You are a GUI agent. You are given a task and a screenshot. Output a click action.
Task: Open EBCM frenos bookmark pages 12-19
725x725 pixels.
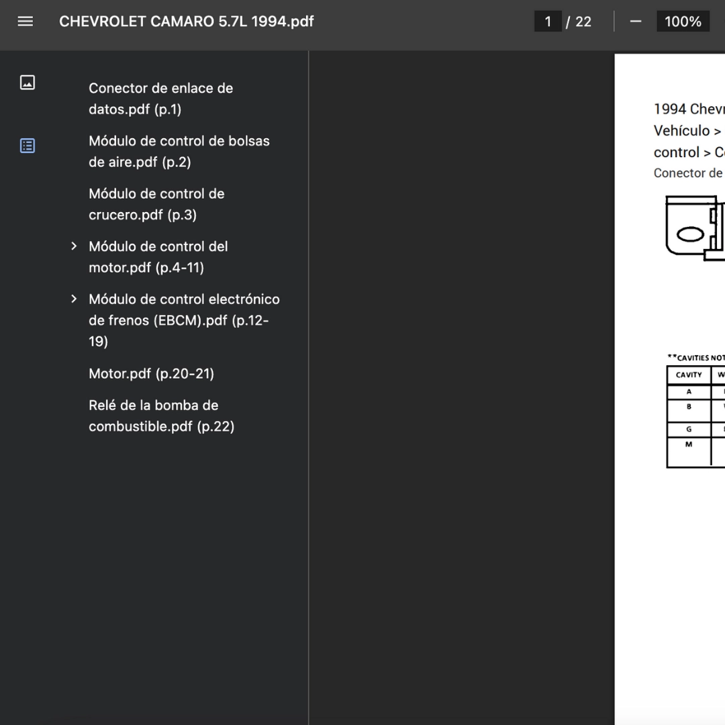coord(184,320)
